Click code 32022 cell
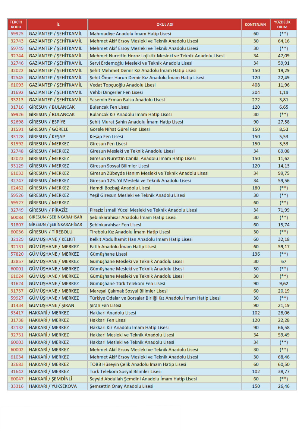This screenshot has width=305, height=431. 17,70
